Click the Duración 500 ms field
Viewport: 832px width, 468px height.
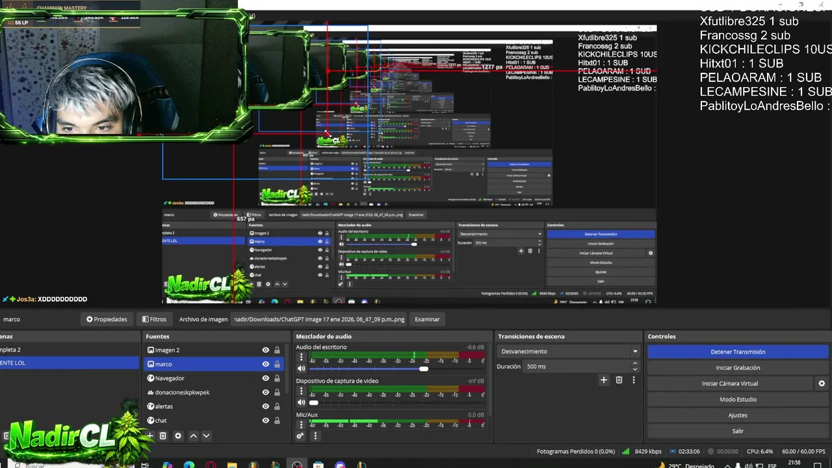pos(577,367)
